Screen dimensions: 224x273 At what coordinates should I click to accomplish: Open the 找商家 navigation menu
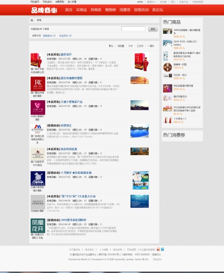coord(96,10)
